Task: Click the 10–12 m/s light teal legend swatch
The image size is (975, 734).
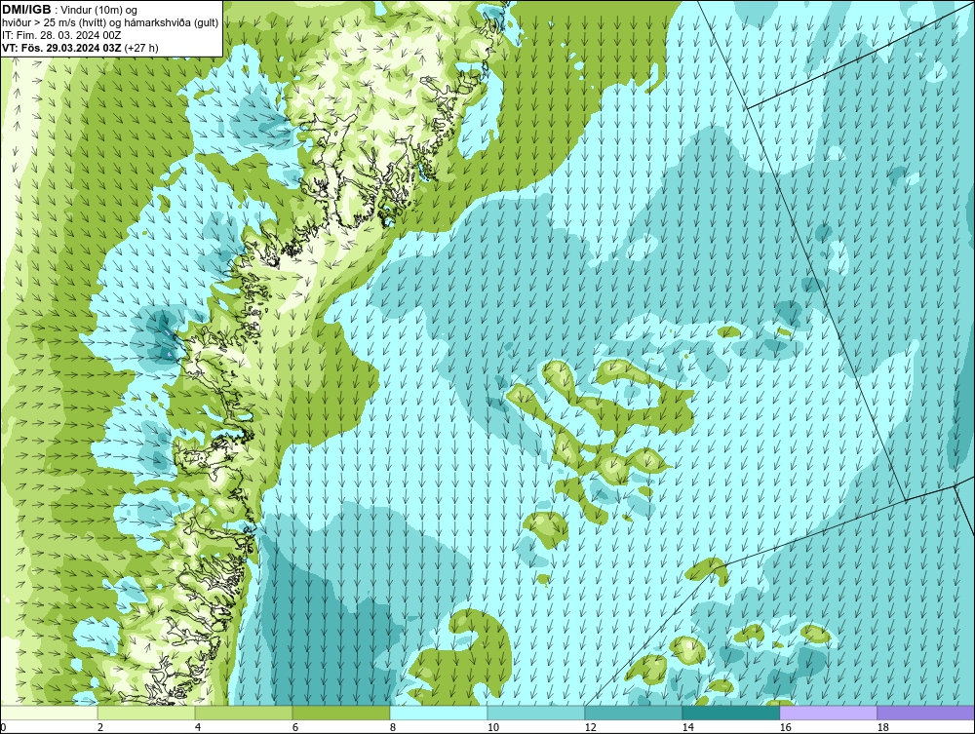Action: click(x=536, y=713)
